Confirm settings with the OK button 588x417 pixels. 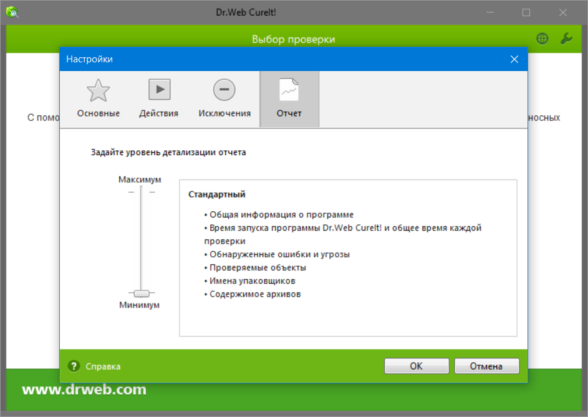[417, 366]
